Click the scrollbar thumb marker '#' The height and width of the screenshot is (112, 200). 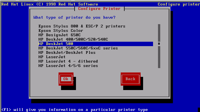click(x=159, y=44)
